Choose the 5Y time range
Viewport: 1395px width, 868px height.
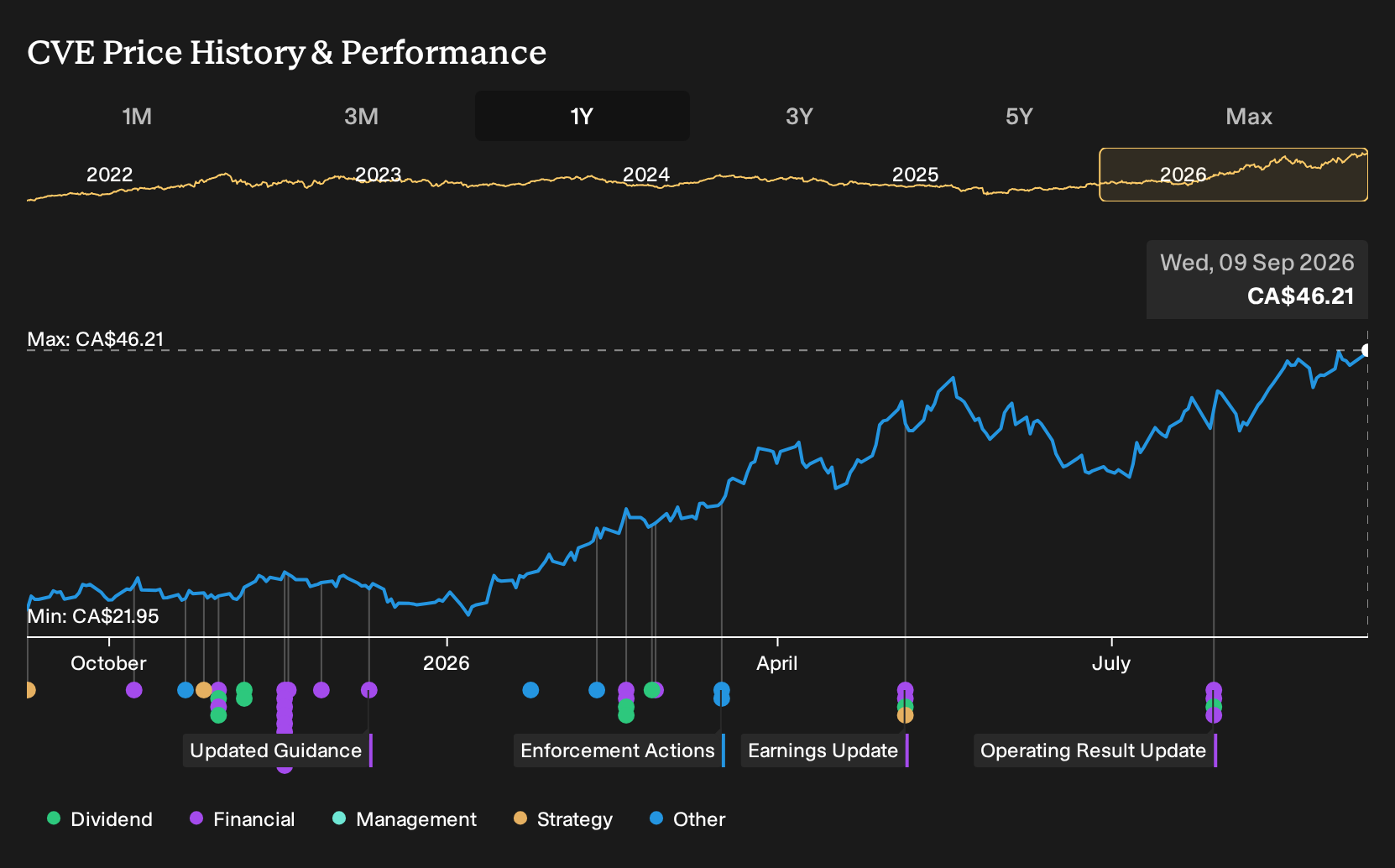[x=1019, y=116]
